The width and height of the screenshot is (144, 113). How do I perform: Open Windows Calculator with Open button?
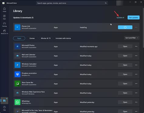click(x=125, y=65)
